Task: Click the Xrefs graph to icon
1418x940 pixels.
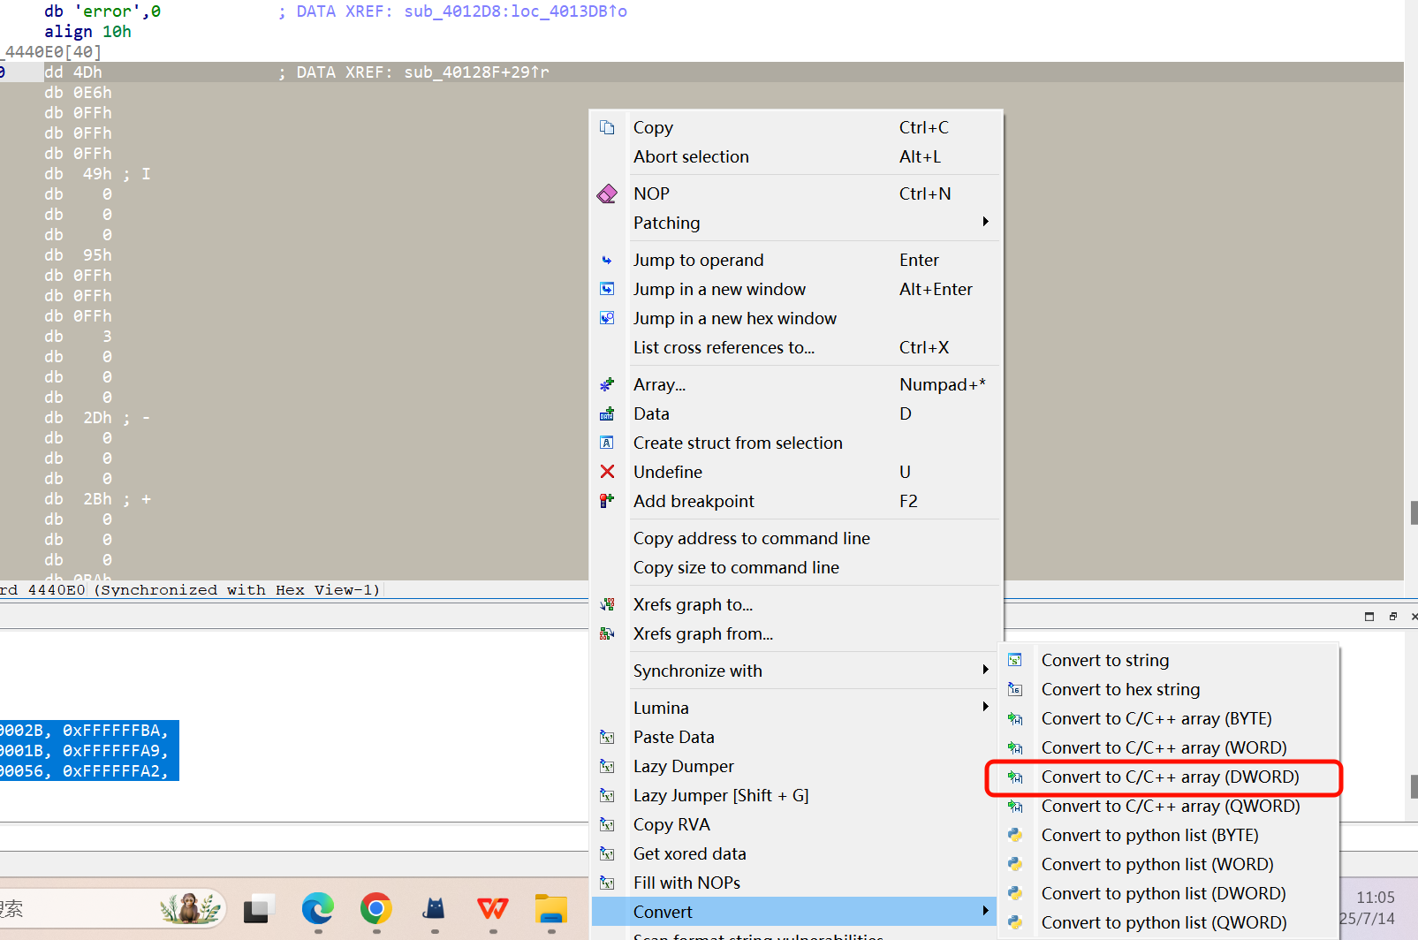Action: [607, 604]
